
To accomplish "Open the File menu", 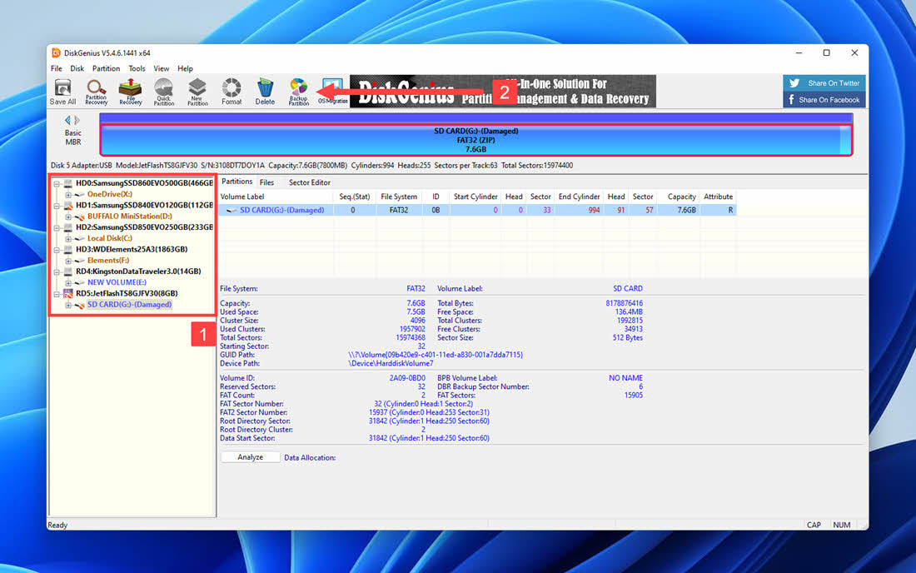I will pyautogui.click(x=57, y=69).
